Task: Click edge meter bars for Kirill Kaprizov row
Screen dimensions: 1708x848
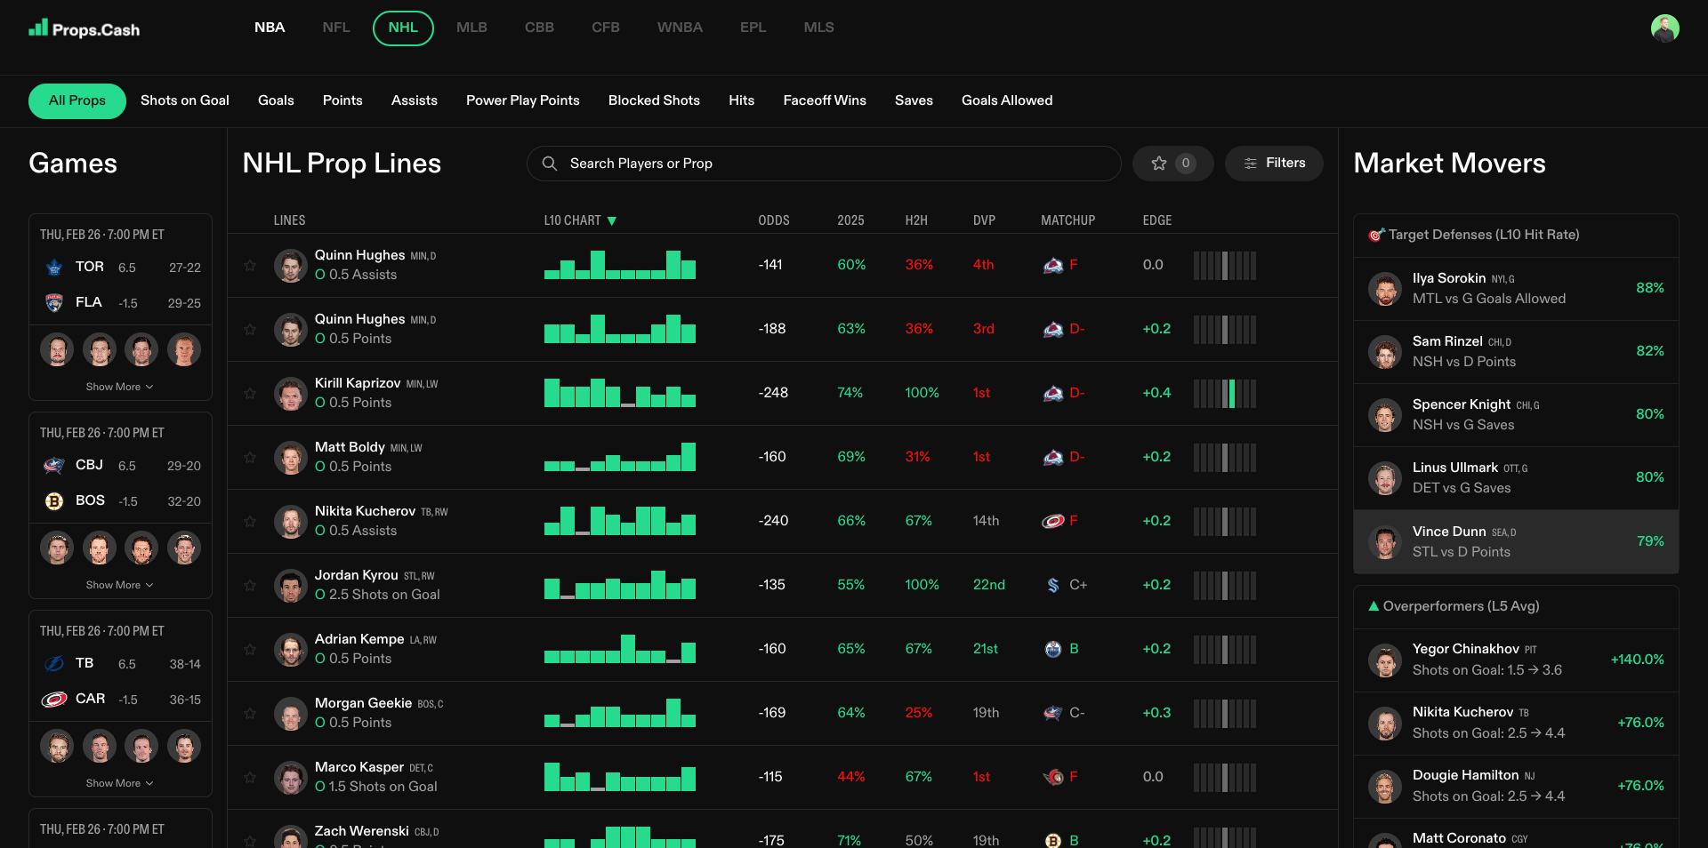Action: tap(1225, 393)
